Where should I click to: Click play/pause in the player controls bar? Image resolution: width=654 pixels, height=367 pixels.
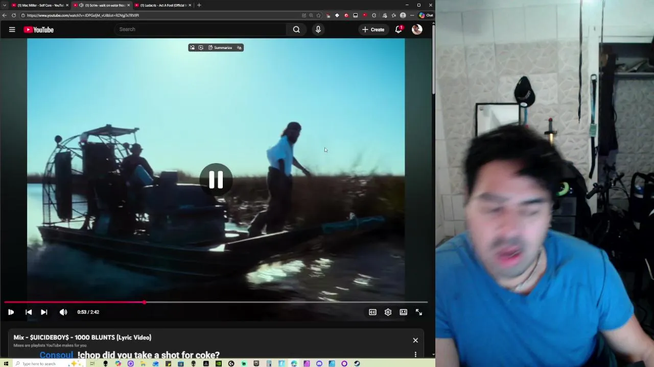click(11, 312)
